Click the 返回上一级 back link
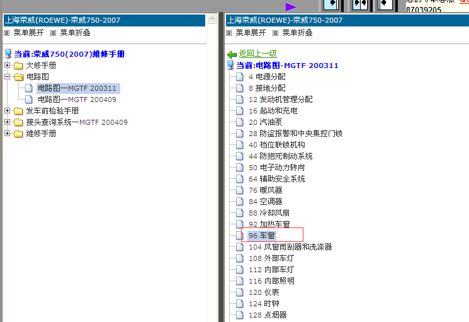 pyautogui.click(x=258, y=54)
